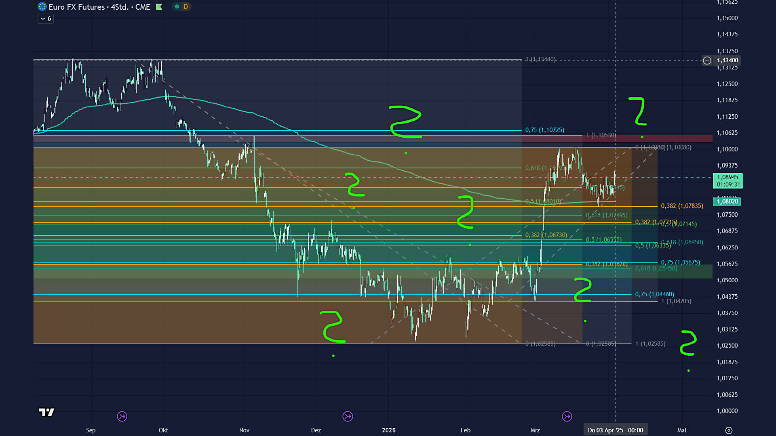Click the TradingView logo
776x436 pixels.
point(46,412)
